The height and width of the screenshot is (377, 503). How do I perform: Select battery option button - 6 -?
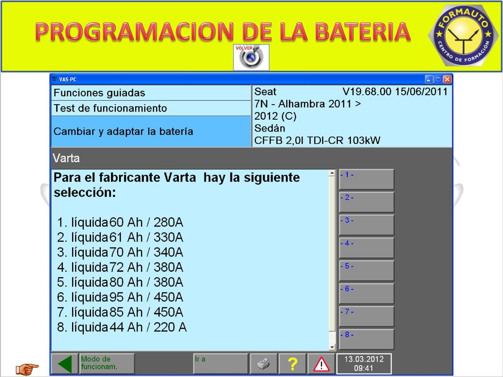(x=366, y=294)
